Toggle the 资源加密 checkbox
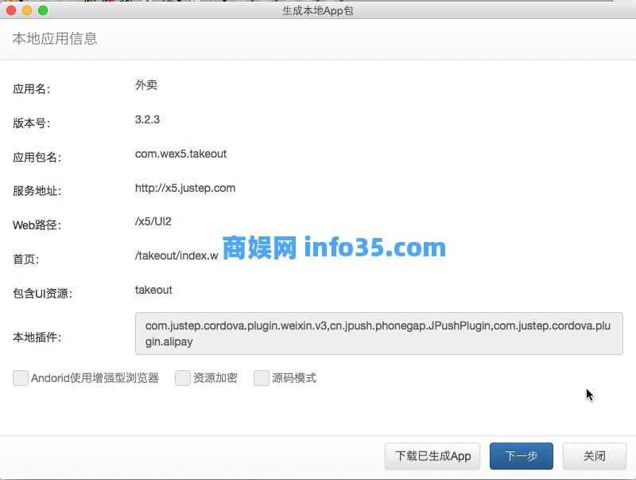The image size is (636, 480). click(x=183, y=378)
